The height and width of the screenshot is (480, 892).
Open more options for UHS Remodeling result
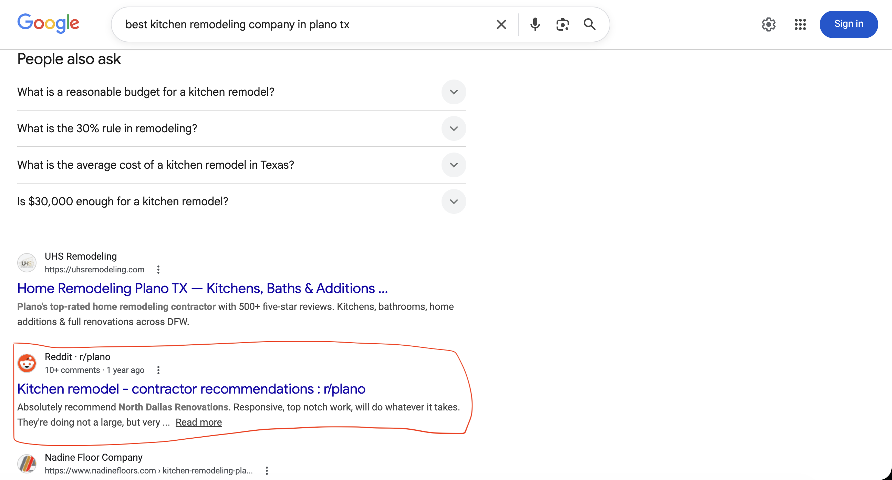point(158,270)
